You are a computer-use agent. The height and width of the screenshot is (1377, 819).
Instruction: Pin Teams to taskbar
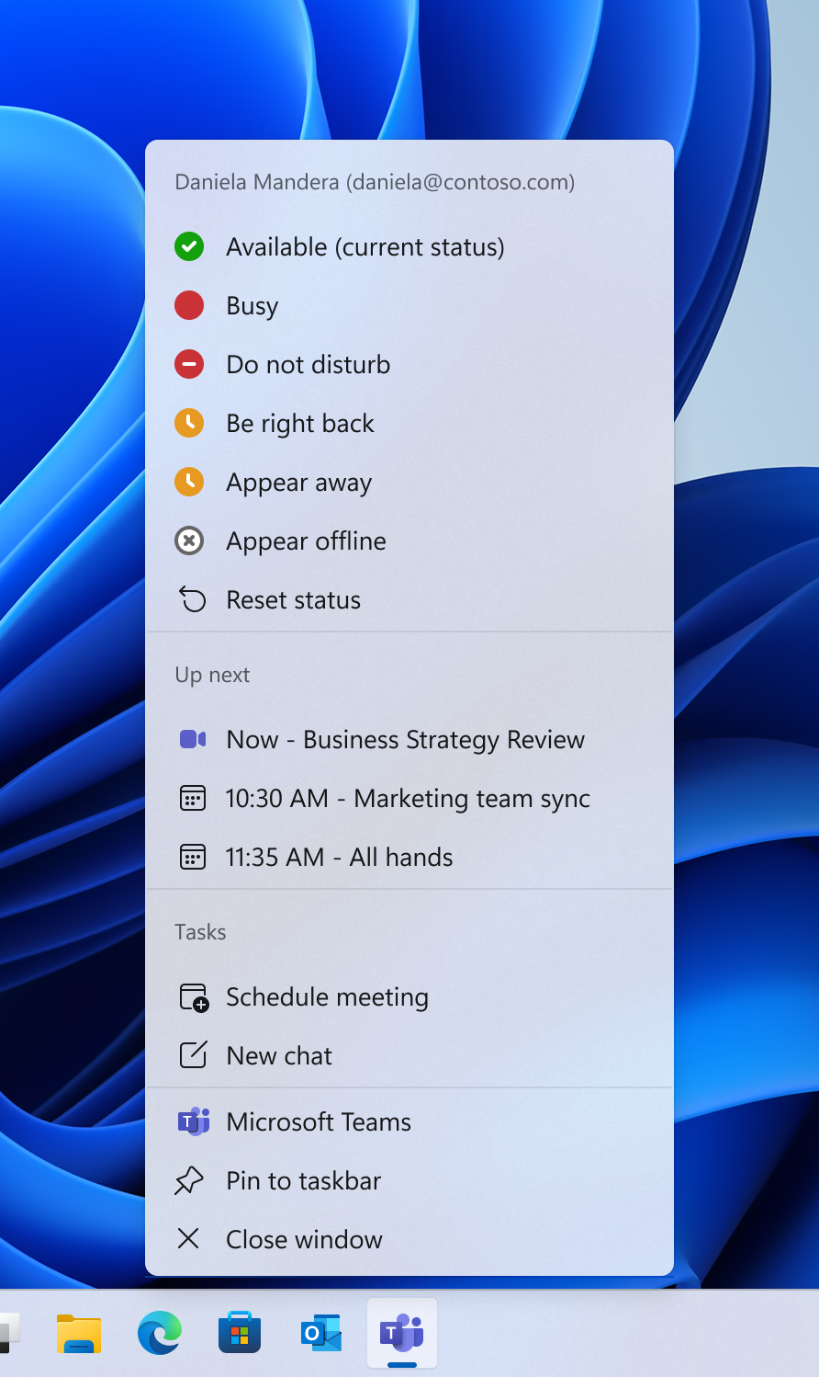pos(409,1180)
